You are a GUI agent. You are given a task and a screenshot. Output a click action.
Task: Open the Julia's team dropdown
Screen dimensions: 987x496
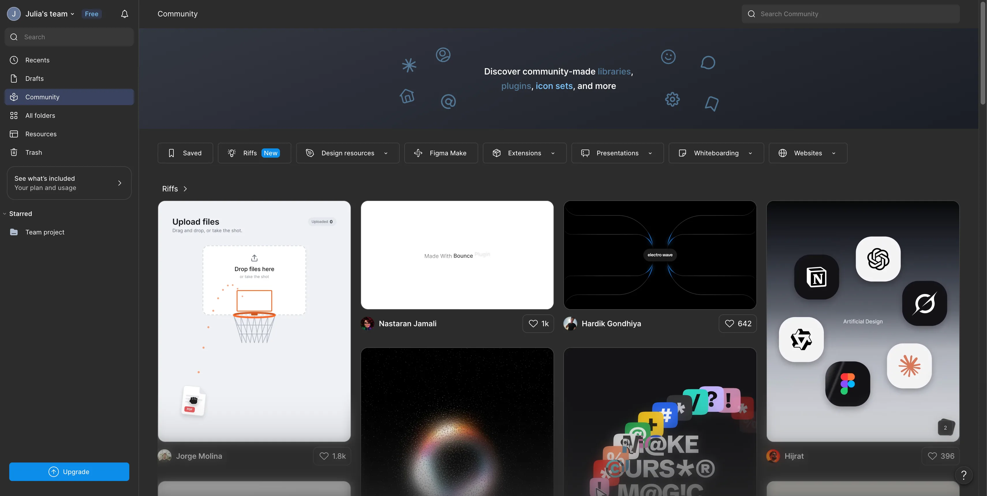tap(50, 14)
